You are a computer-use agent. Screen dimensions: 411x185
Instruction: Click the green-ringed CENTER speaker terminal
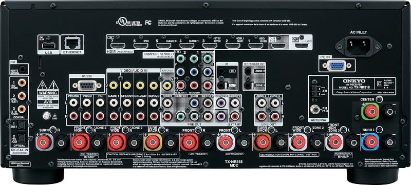(x=370, y=111)
